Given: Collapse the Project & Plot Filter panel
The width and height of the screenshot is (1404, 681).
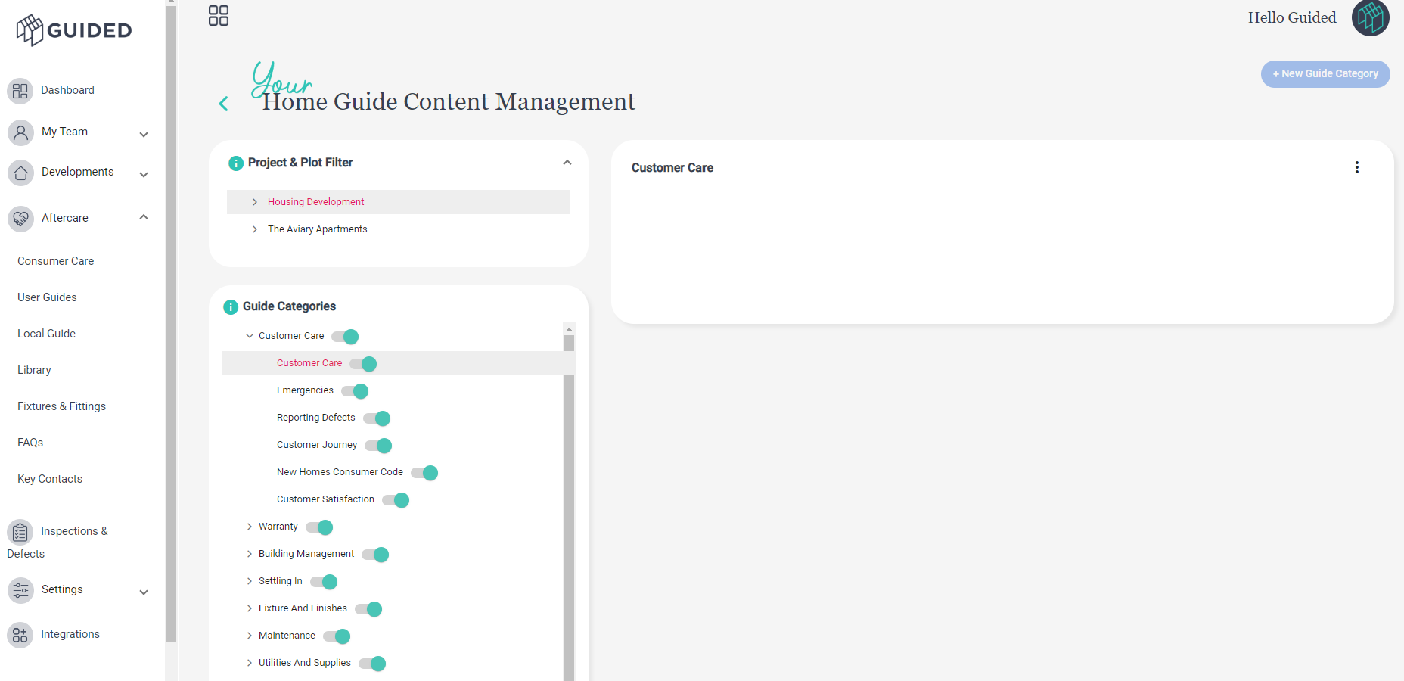Looking at the screenshot, I should pos(567,163).
